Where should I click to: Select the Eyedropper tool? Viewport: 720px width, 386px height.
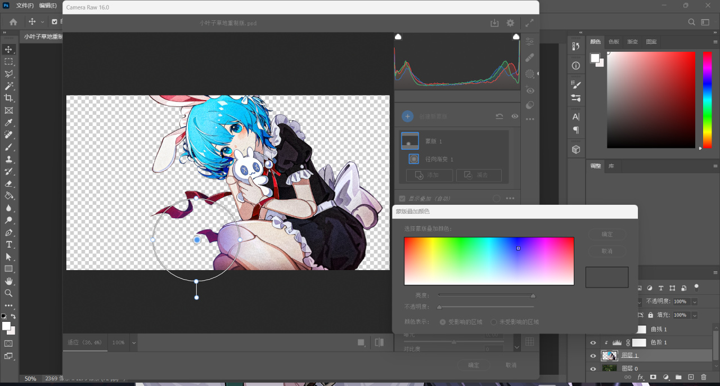pyautogui.click(x=9, y=123)
